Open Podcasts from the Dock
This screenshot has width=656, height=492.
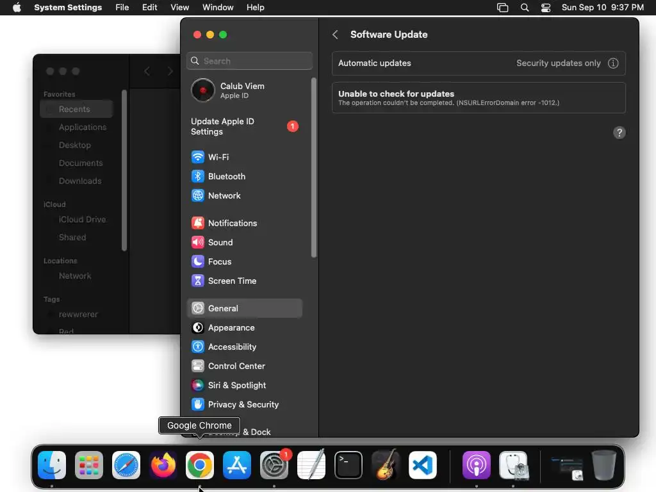(476, 465)
